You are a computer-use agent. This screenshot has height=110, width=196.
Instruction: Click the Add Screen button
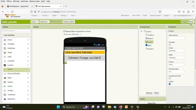tap(44, 22)
